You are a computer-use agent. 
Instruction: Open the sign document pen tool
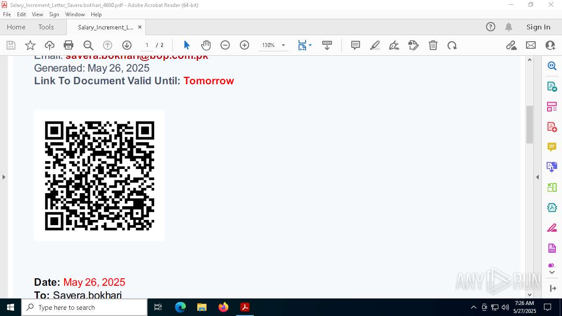pos(394,45)
